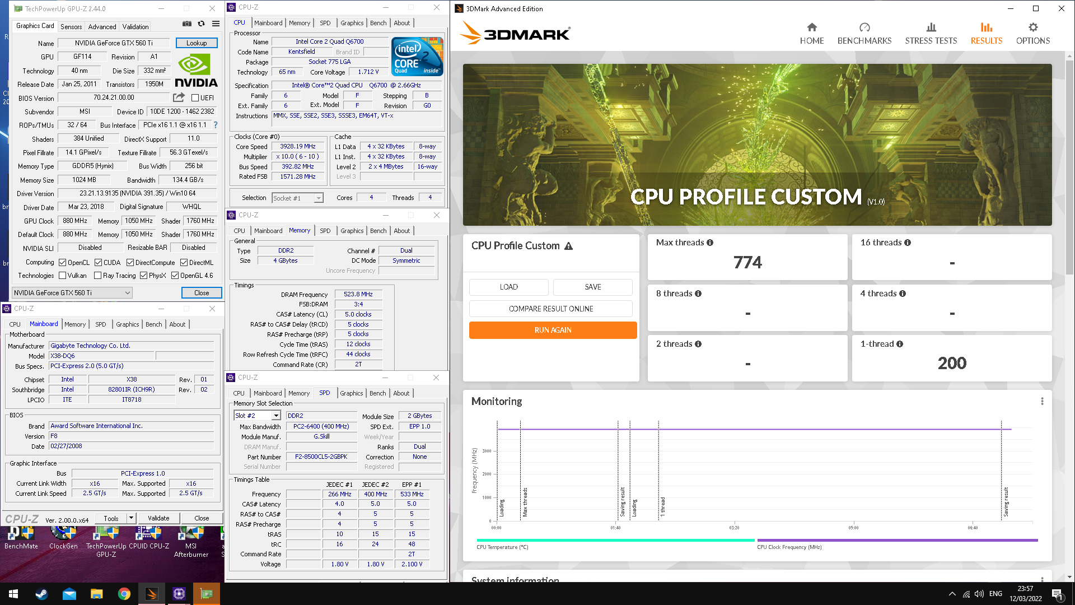1075x605 pixels.
Task: Click CPU Profile Custom banner image
Action: pyautogui.click(x=757, y=145)
